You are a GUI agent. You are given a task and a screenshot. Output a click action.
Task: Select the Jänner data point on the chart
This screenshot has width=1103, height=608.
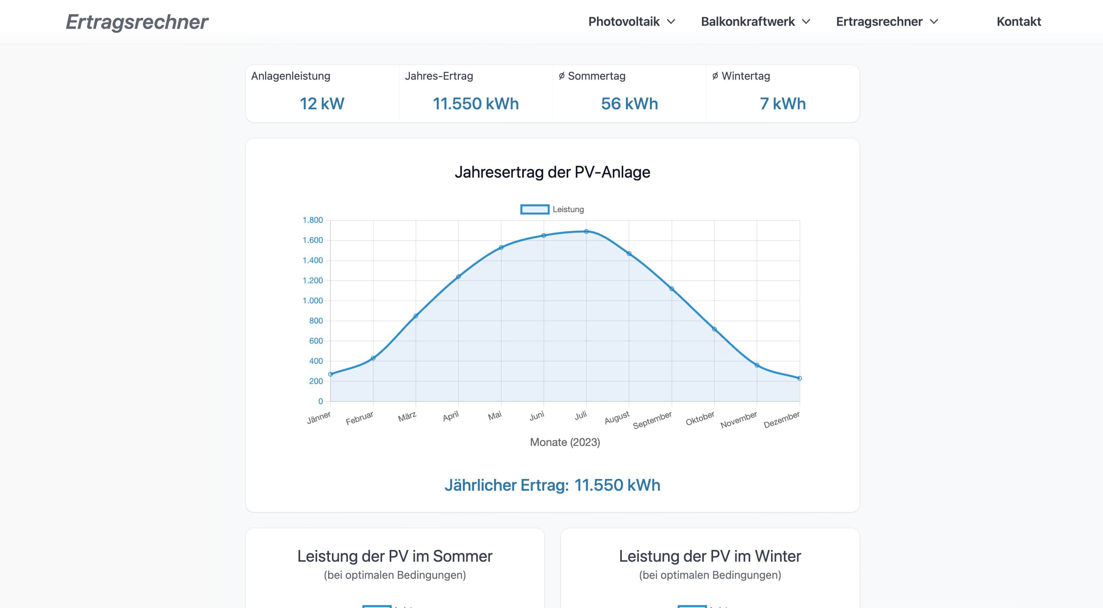coord(330,374)
